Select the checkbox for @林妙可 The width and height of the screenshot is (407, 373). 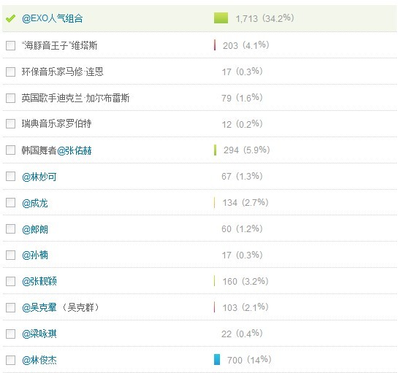pyautogui.click(x=11, y=177)
